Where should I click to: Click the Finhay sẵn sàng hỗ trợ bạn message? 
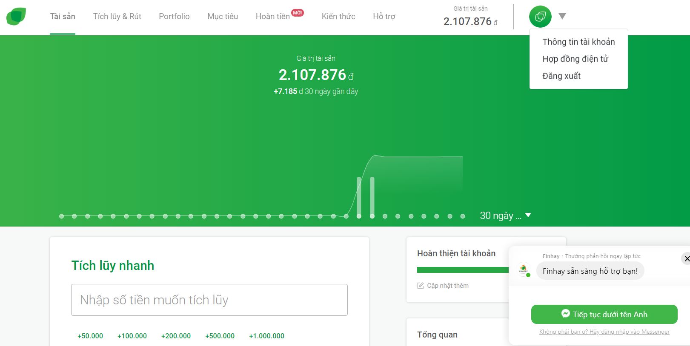pyautogui.click(x=590, y=271)
